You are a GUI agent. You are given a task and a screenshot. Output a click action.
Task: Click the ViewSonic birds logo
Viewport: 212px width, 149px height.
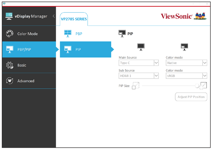(200, 16)
